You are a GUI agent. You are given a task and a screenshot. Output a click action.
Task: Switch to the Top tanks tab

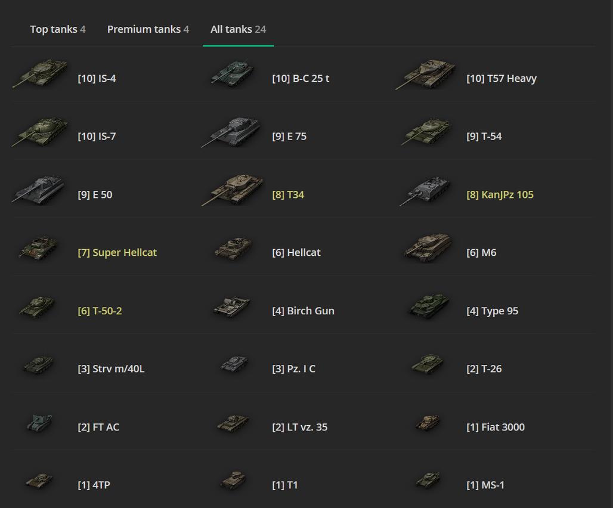[x=58, y=29]
